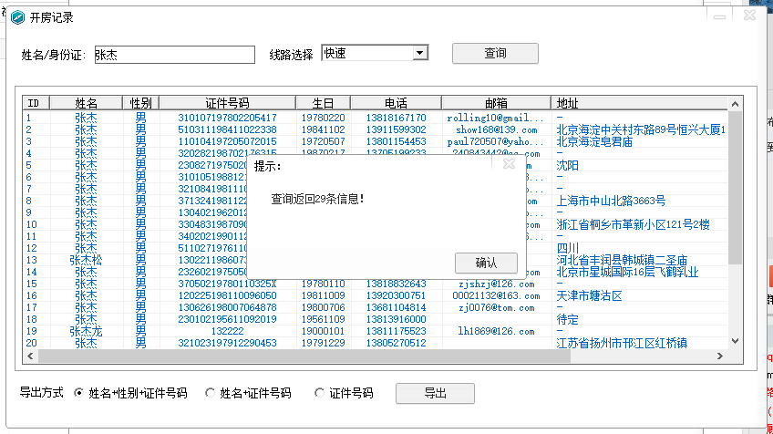Click the 生日 column header
This screenshot has width=773, height=434.
point(323,103)
